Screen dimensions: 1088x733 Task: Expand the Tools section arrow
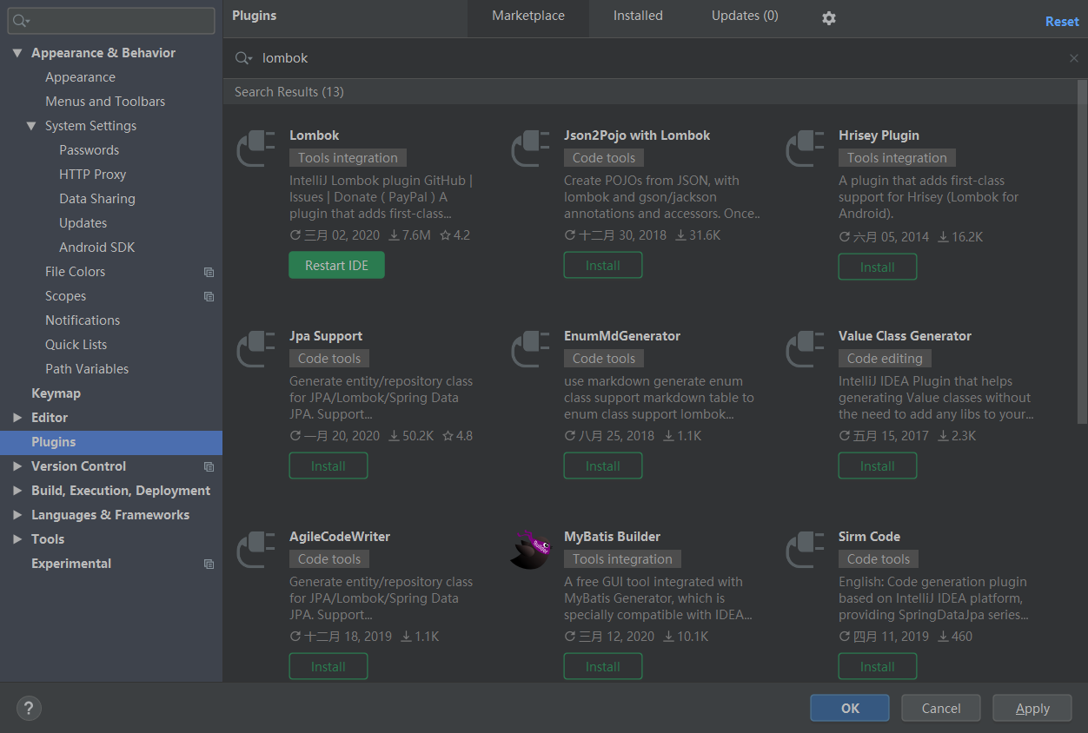pyautogui.click(x=17, y=539)
